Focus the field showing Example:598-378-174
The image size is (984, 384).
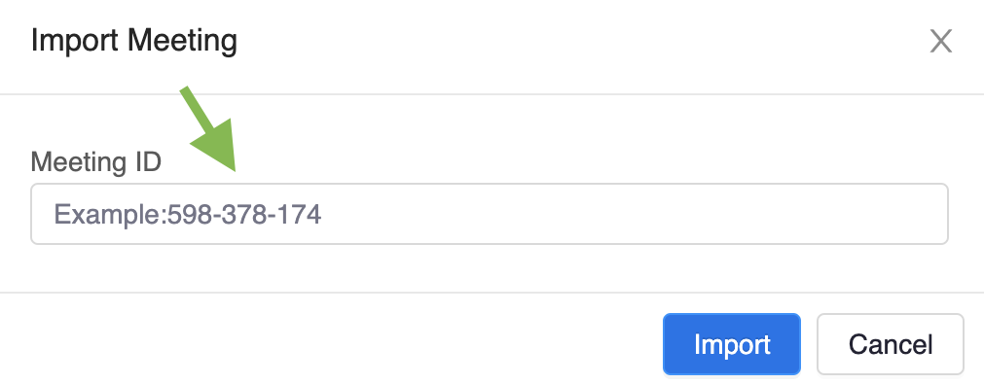(489, 214)
